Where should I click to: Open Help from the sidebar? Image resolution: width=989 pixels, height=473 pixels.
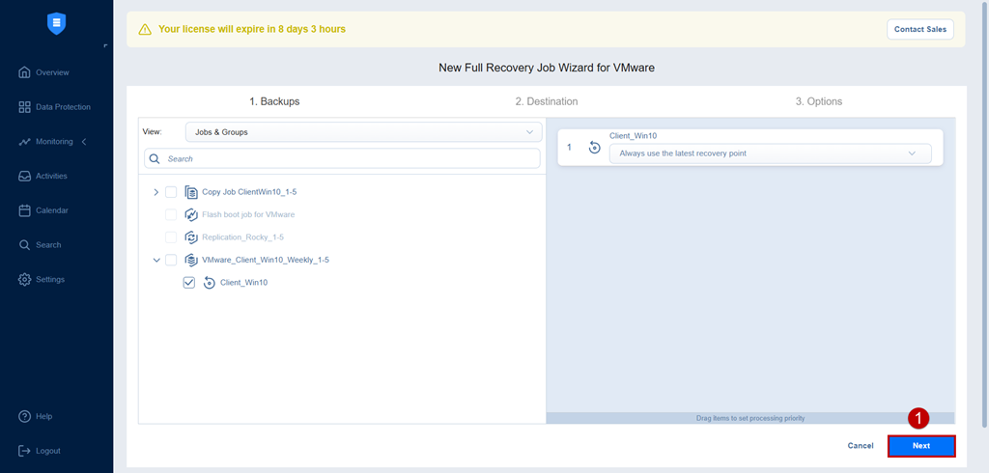pos(44,416)
